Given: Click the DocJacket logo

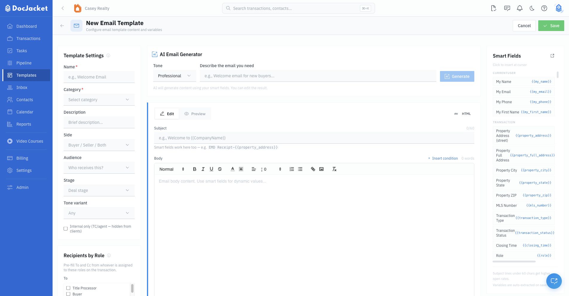Looking at the screenshot, I should (26, 8).
